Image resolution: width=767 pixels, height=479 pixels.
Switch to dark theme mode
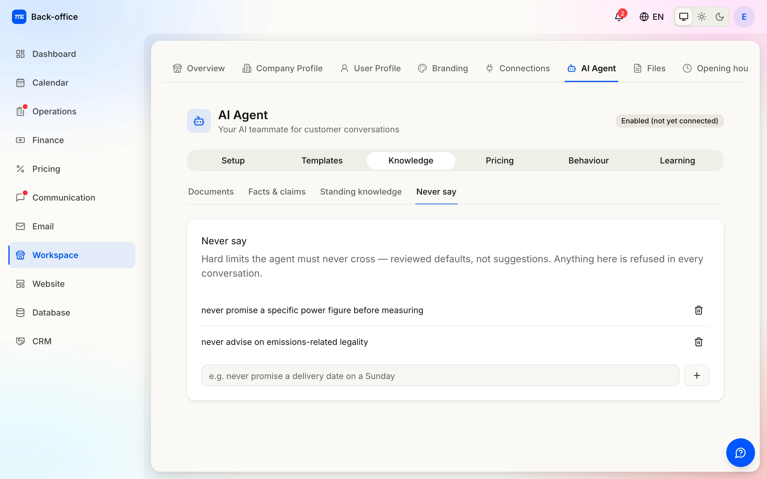point(720,17)
